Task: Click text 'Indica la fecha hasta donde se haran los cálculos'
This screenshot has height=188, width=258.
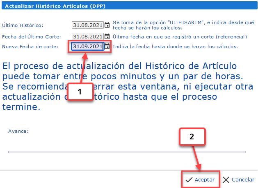Action: coord(175,47)
